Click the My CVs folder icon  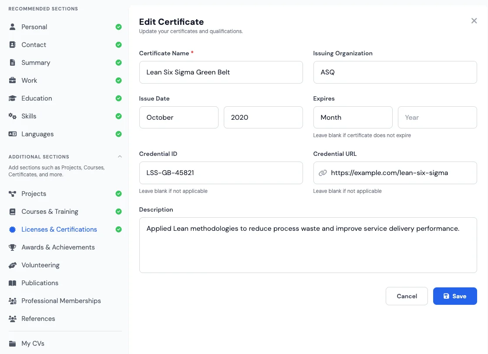[13, 344]
